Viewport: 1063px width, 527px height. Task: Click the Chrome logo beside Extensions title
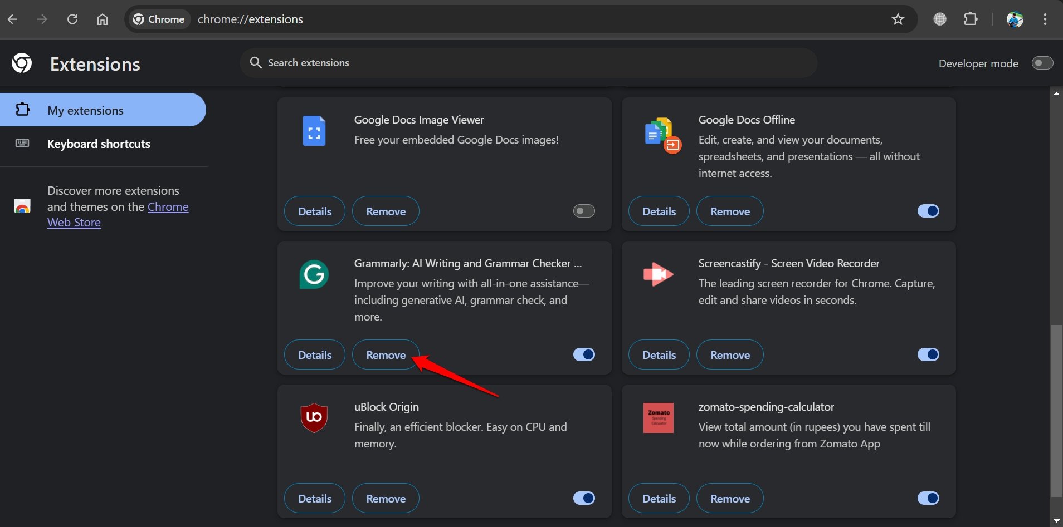tap(22, 63)
